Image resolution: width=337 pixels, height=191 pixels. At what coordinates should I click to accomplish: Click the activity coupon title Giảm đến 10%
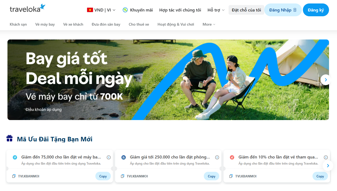click(278, 157)
